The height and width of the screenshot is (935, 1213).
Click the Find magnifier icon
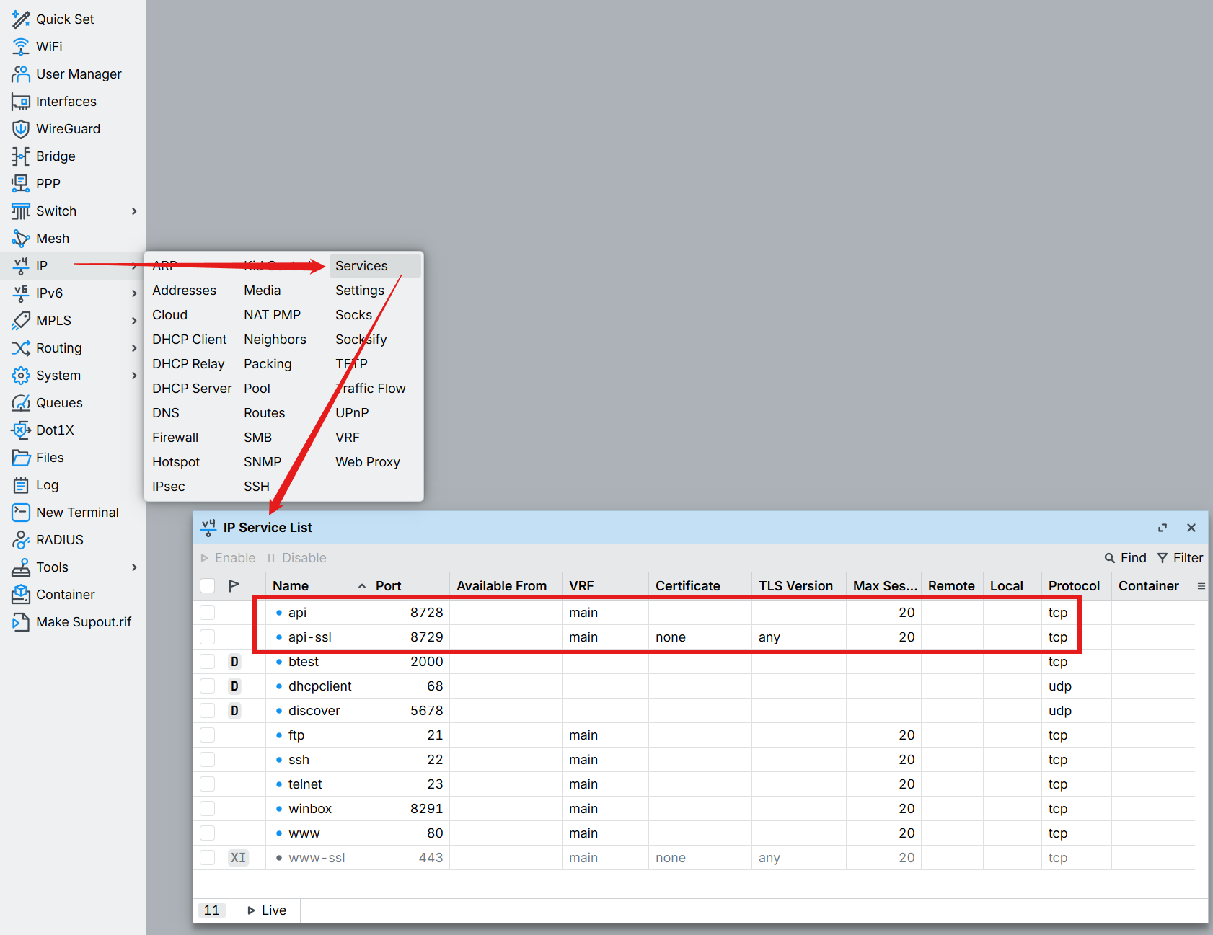click(x=1110, y=558)
